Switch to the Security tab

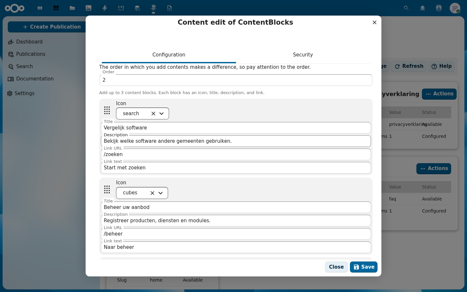pyautogui.click(x=303, y=55)
